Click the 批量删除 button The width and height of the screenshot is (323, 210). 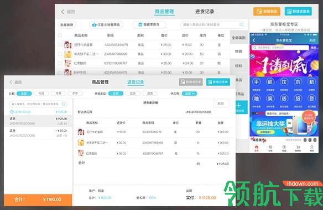tap(67, 25)
